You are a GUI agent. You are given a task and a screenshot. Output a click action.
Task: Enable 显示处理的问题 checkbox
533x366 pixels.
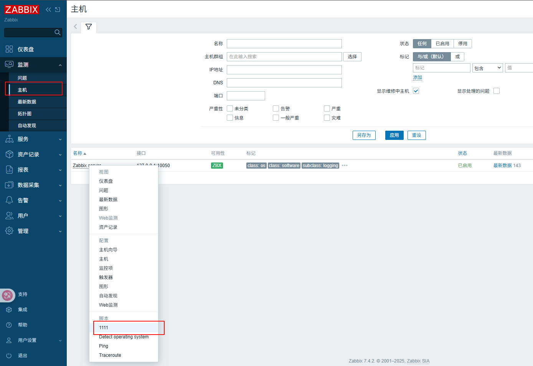pyautogui.click(x=497, y=91)
